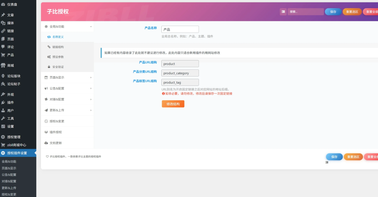The width and height of the screenshot is (378, 197).
Task: Expand the 对接&配置 section arrow
Action: [x=91, y=99]
